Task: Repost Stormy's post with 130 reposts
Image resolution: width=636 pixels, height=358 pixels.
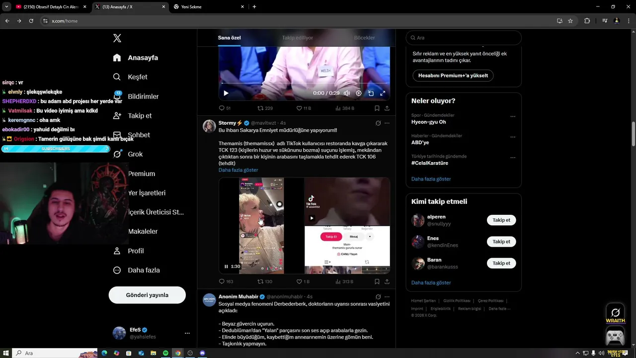Action: pyautogui.click(x=265, y=281)
